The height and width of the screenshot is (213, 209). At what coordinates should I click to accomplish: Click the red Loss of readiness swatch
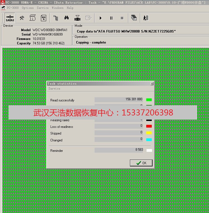pos(149,126)
